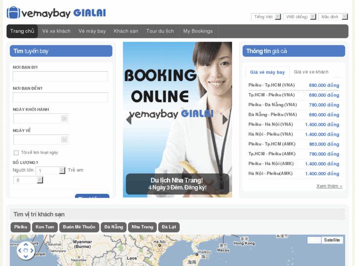The height and width of the screenshot is (266, 355).
Task: Go to next banner slide arrow
Action: pyautogui.click(x=225, y=120)
